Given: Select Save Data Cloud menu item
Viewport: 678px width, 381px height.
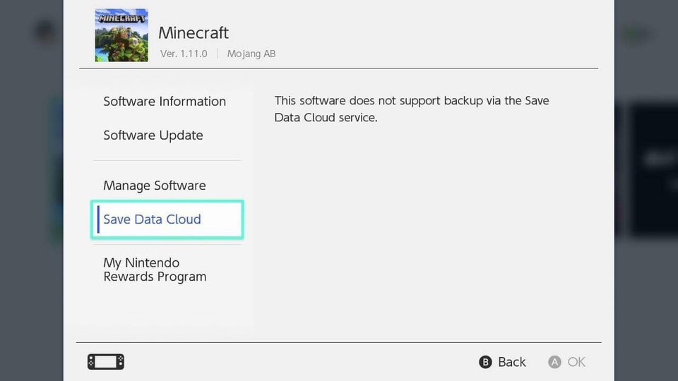Looking at the screenshot, I should click(x=153, y=219).
